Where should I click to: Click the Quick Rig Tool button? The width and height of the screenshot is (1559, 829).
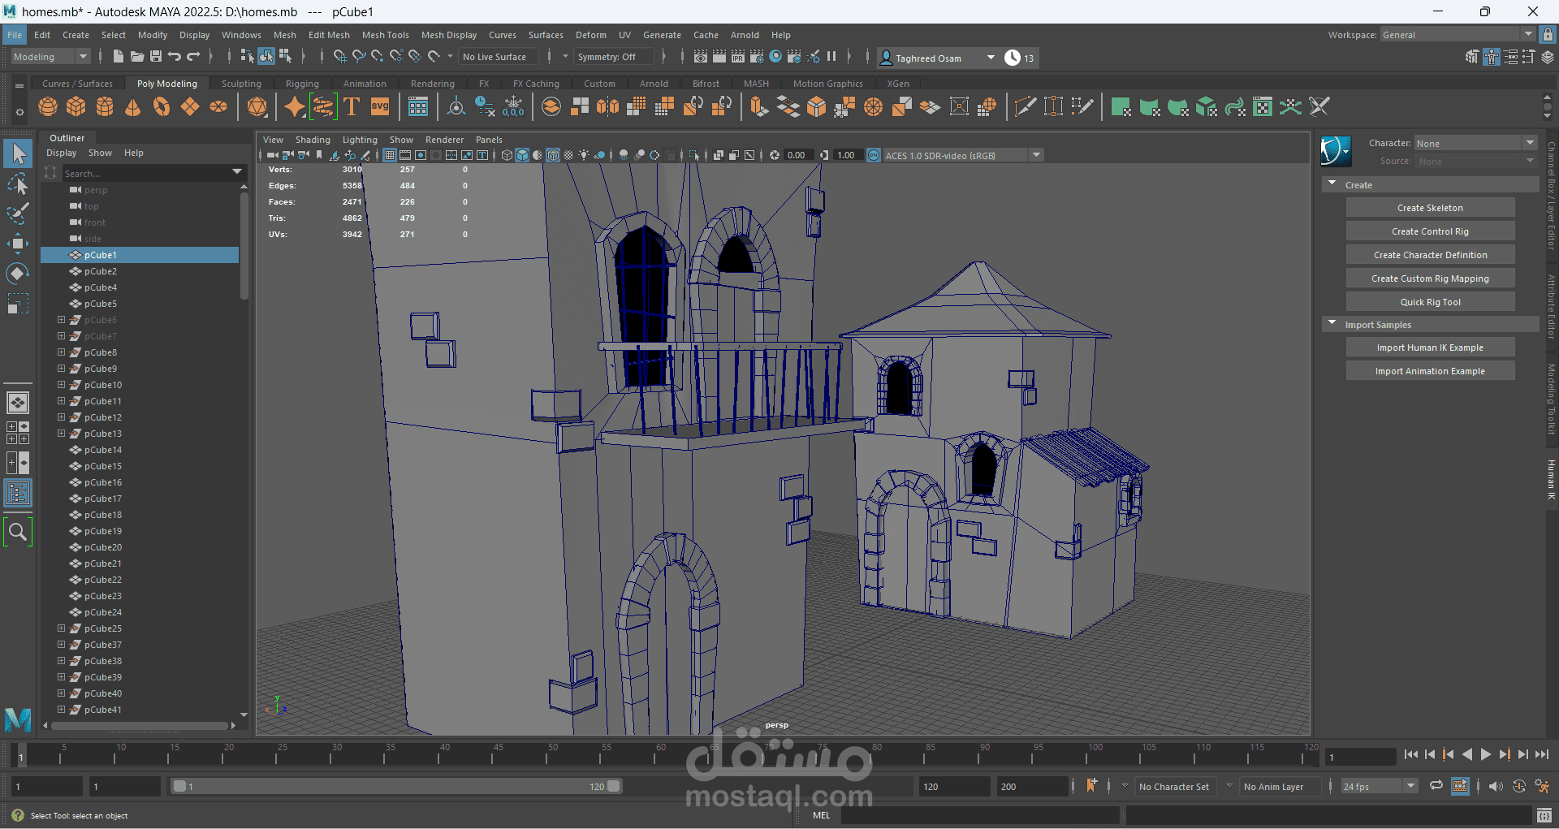(x=1430, y=302)
